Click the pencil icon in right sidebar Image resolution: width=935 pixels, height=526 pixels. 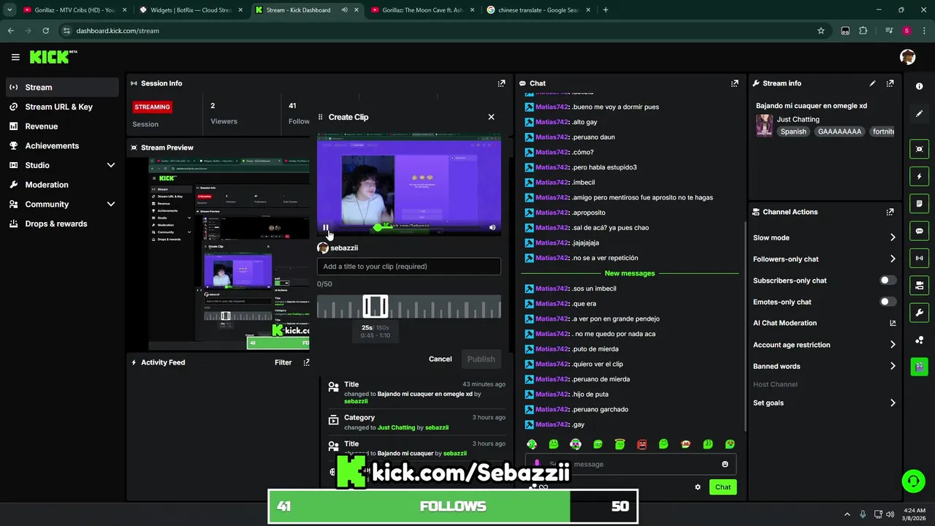pyautogui.click(x=919, y=114)
